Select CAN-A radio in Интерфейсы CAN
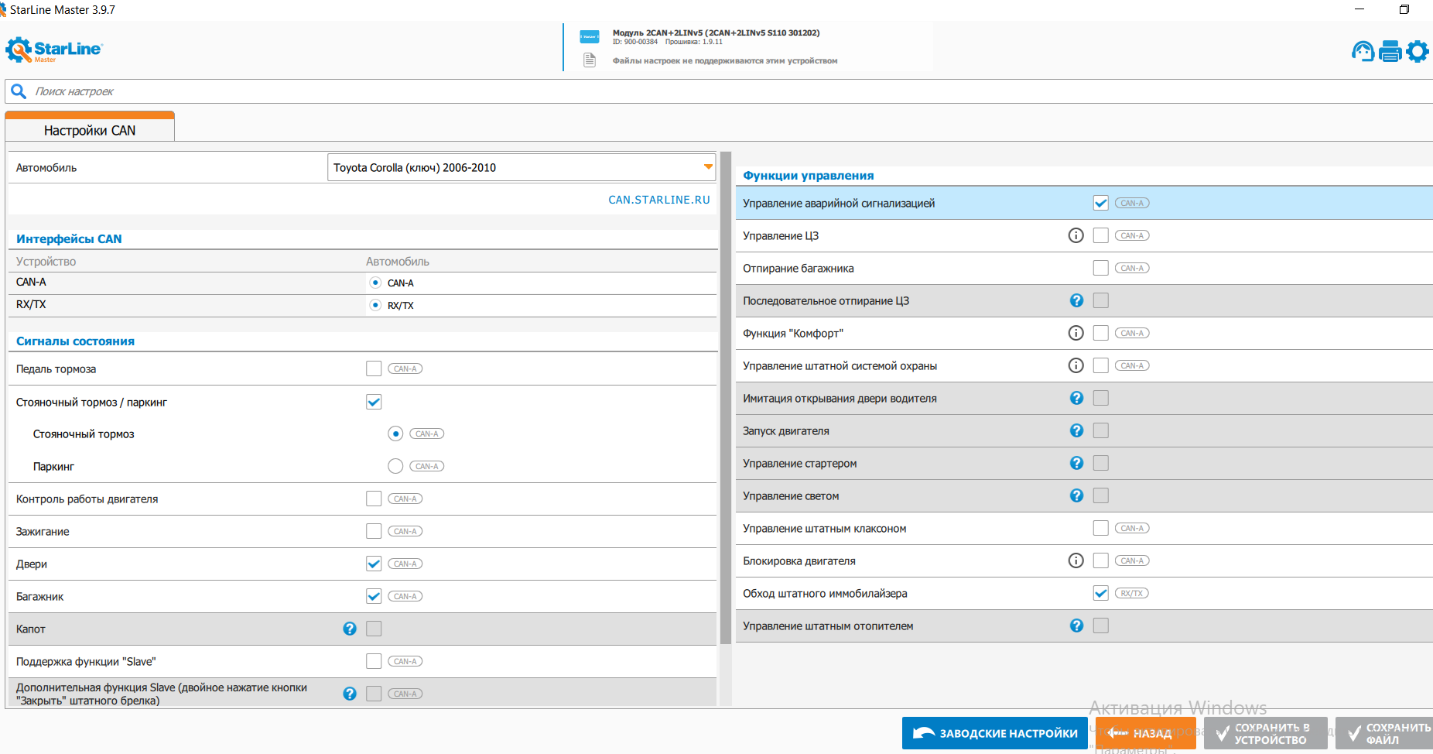The width and height of the screenshot is (1433, 754). point(375,283)
